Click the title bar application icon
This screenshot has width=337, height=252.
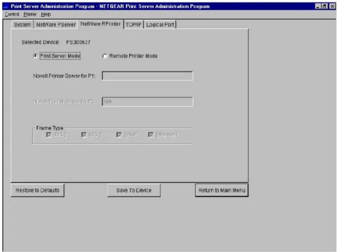(x=6, y=7)
